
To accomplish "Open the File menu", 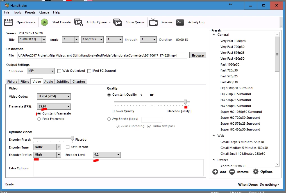I will pyautogui.click(x=7, y=12).
